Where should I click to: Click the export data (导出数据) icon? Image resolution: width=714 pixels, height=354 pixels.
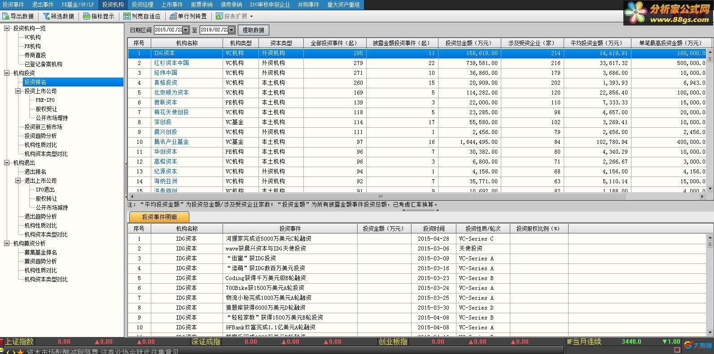point(5,16)
